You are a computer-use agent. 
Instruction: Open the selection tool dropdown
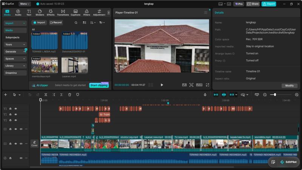[x=20, y=95]
